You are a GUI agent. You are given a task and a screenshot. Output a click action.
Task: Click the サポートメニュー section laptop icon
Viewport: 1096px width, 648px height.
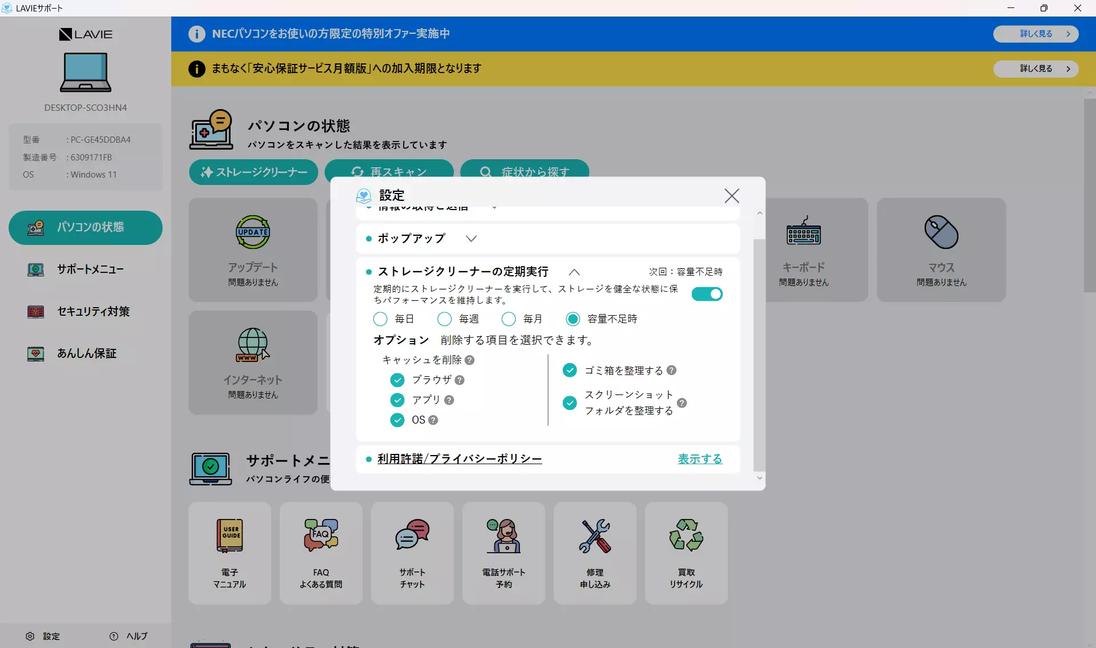[x=211, y=469]
